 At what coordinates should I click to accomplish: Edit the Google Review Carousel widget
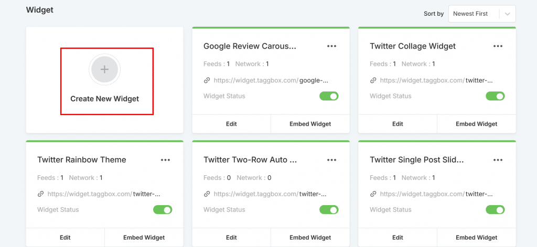(231, 124)
